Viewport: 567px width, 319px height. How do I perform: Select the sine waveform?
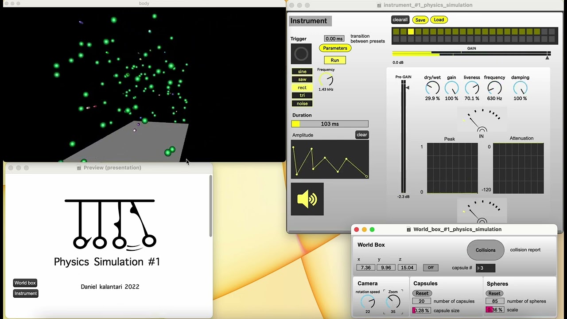302,71
